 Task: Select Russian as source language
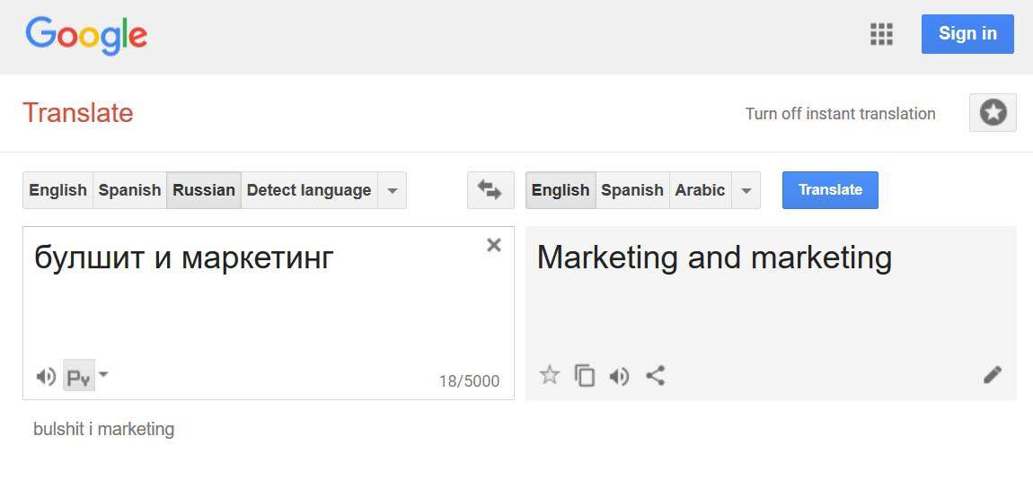click(x=204, y=190)
